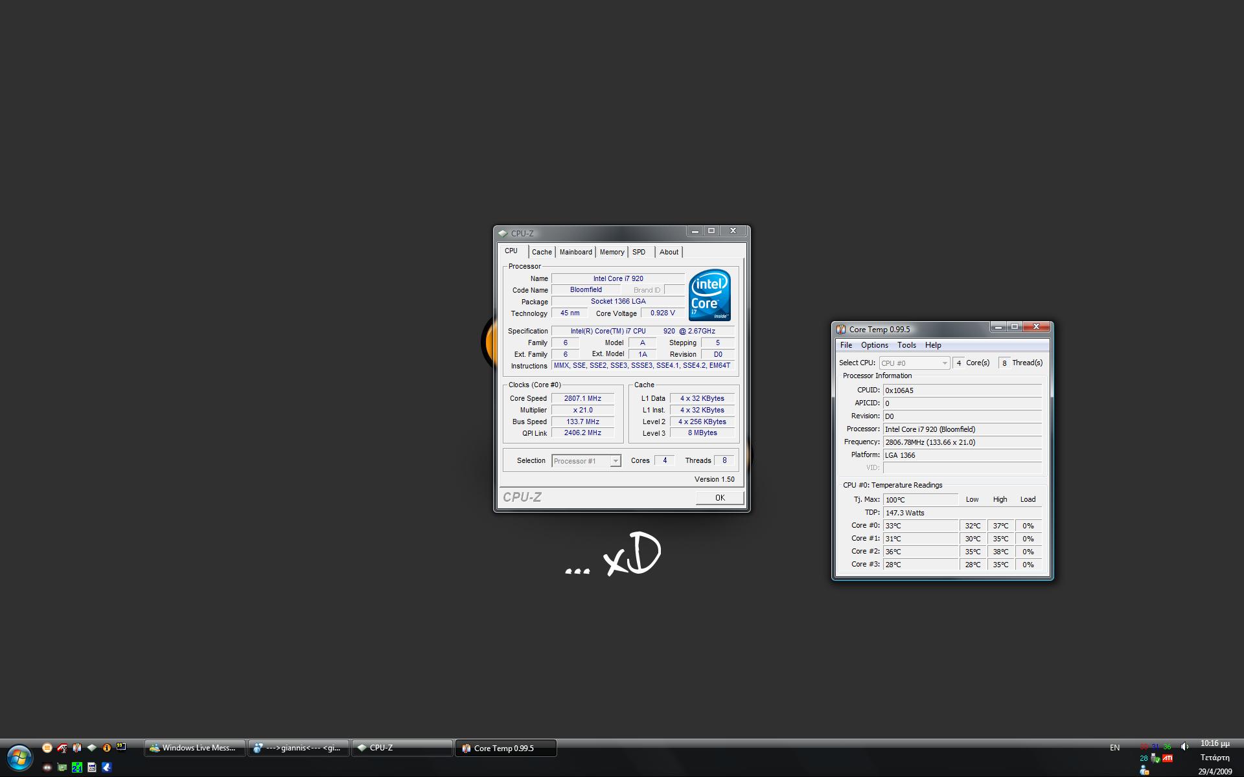Viewport: 1244px width, 777px height.
Task: Click the Processor field in Core Temp
Action: tap(962, 429)
